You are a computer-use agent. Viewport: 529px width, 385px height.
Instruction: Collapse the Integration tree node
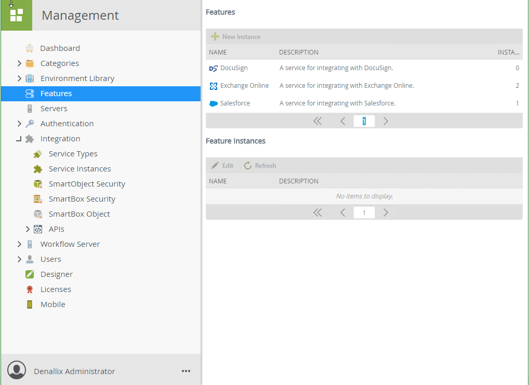click(x=19, y=139)
